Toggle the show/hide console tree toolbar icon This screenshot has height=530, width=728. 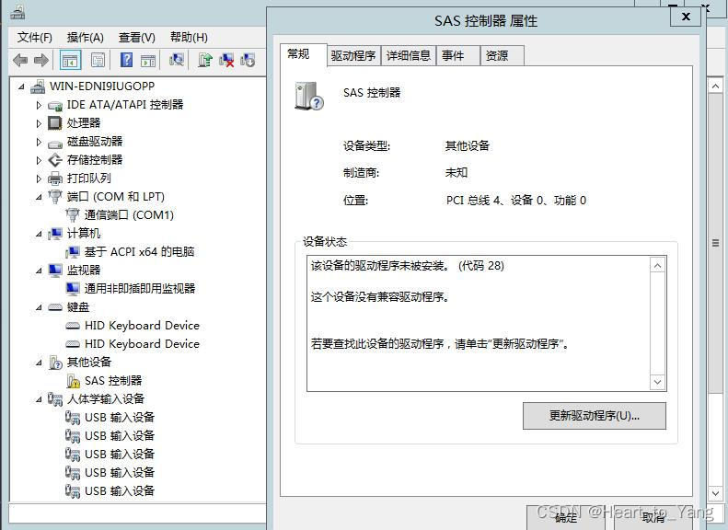click(x=71, y=60)
